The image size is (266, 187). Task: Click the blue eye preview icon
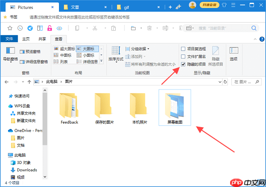[59, 28]
